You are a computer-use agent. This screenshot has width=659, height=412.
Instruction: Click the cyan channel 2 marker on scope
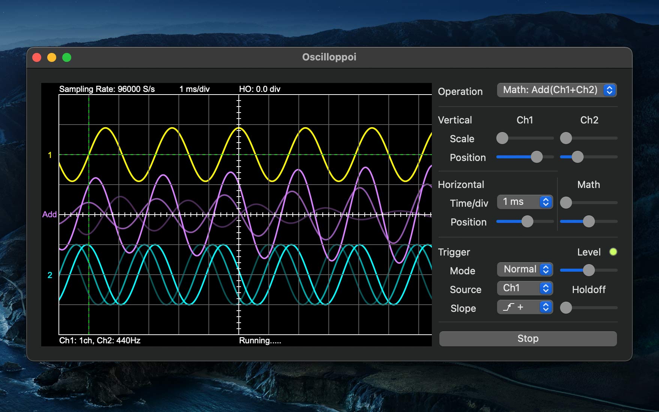pos(50,275)
